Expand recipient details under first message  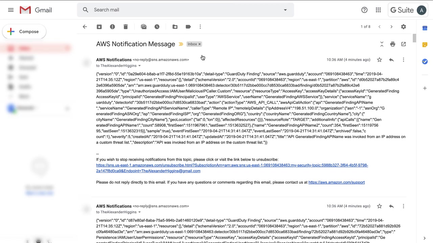[139, 66]
